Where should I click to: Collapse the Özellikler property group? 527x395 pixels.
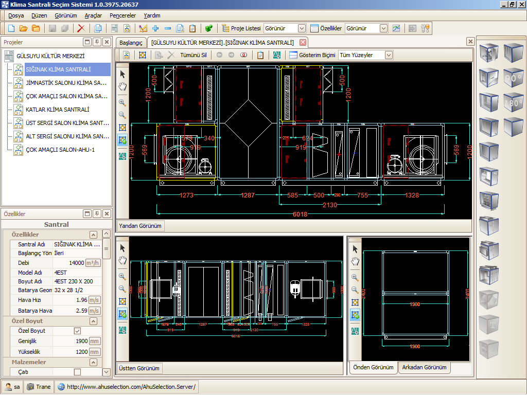pyautogui.click(x=94, y=235)
